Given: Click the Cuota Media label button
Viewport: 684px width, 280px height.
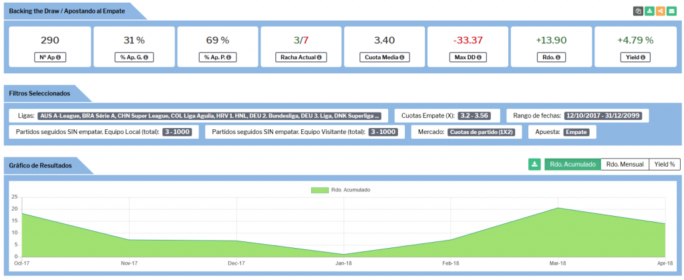Looking at the screenshot, I should (384, 57).
